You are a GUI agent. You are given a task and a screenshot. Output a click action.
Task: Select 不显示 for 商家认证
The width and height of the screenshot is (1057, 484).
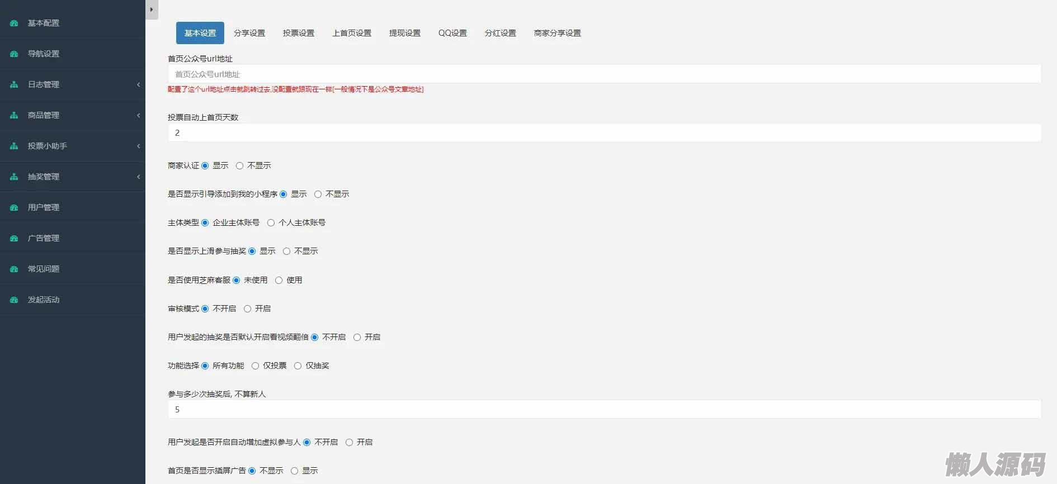pyautogui.click(x=239, y=165)
